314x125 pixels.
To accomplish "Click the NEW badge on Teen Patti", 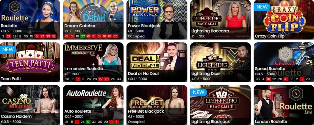I will click(8, 49).
